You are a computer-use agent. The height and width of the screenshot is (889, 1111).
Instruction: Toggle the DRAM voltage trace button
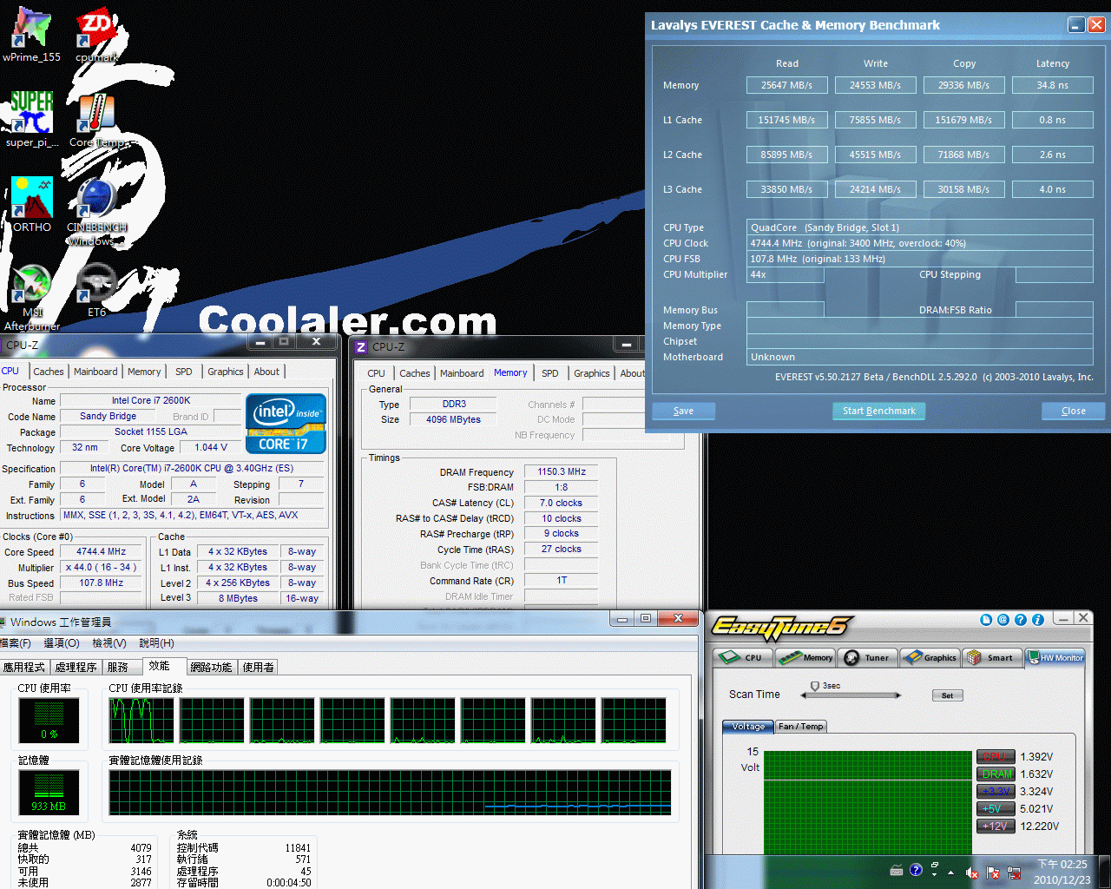pos(996,774)
